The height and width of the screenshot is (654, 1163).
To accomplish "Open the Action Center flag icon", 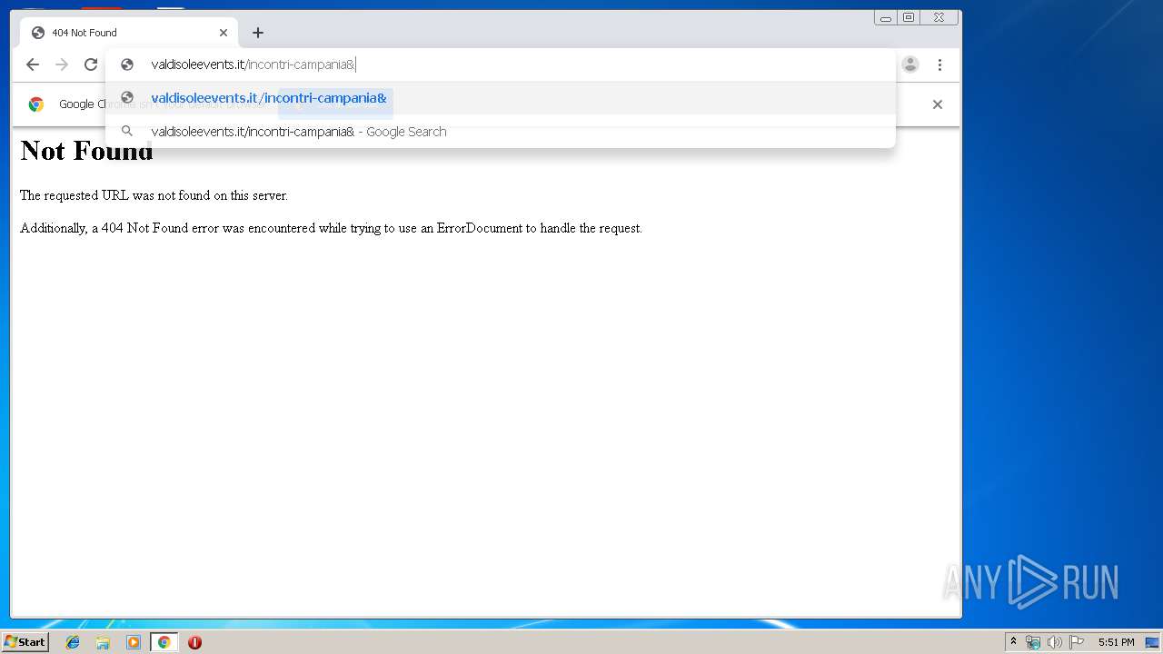I will tap(1077, 642).
